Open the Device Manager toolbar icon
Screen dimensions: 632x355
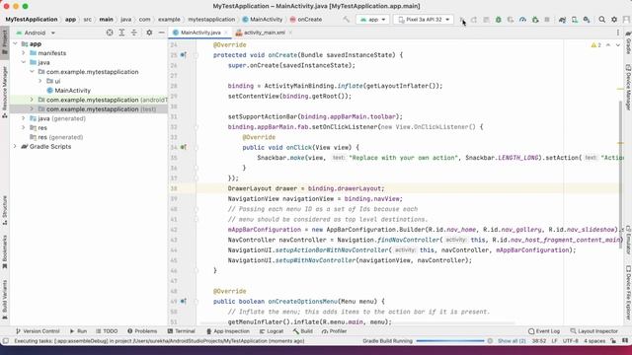click(x=575, y=20)
